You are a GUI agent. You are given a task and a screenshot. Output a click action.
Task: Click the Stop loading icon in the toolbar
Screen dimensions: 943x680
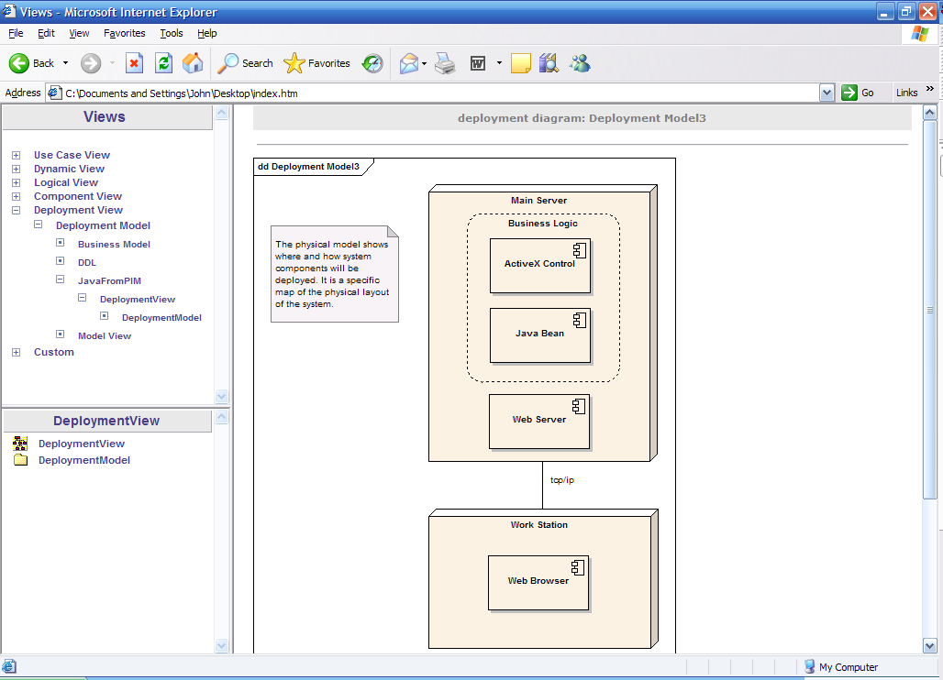click(134, 63)
